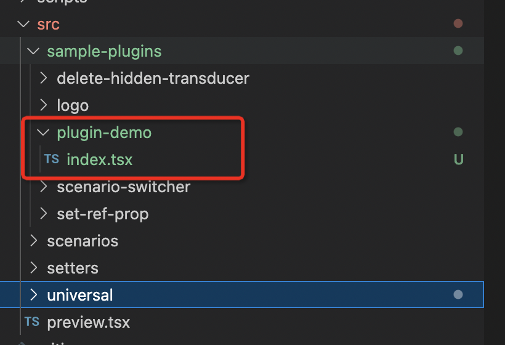Click the status dot beside plugin-demo
This screenshot has width=505, height=345.
458,132
